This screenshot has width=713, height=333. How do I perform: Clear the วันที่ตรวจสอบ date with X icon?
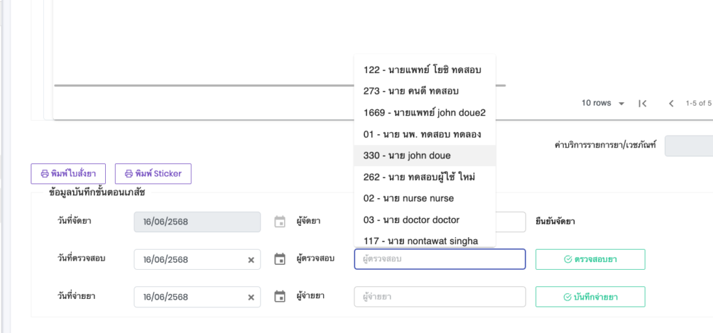(x=251, y=259)
